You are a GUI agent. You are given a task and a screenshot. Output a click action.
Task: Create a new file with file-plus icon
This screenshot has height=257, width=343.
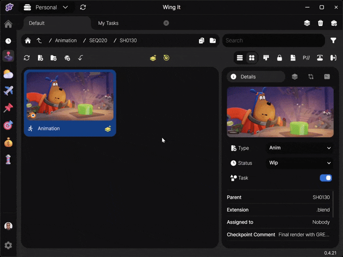tap(40, 58)
